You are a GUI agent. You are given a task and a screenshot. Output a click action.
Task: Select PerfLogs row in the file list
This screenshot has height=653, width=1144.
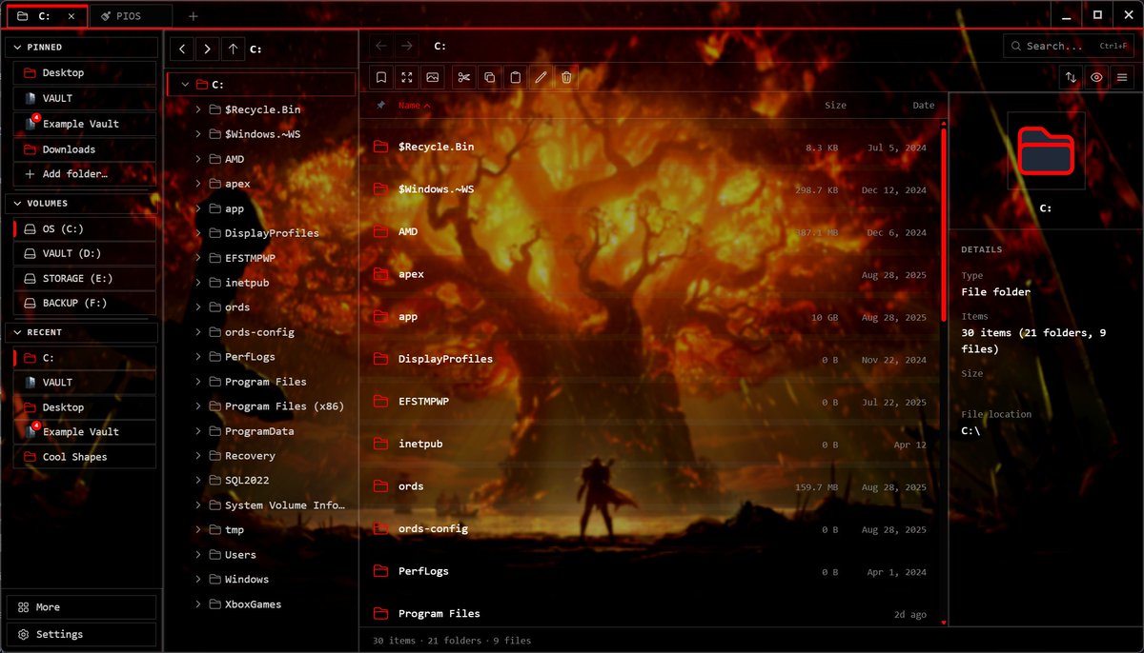tap(651, 571)
